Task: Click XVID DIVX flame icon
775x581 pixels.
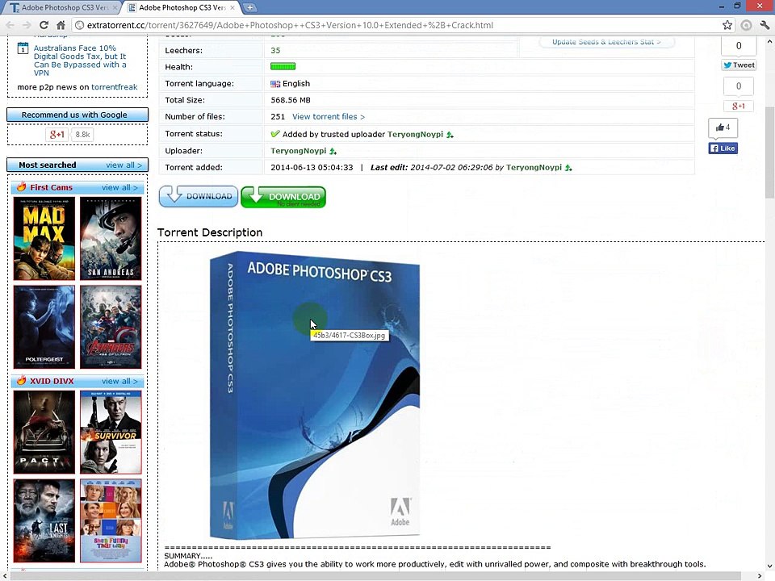Action: tap(21, 380)
